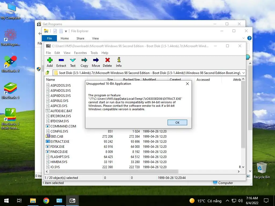Click the Move toolbar icon

pyautogui.click(x=96, y=62)
